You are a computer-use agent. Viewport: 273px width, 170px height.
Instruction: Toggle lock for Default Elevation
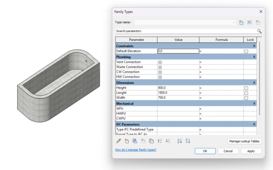tap(246, 51)
